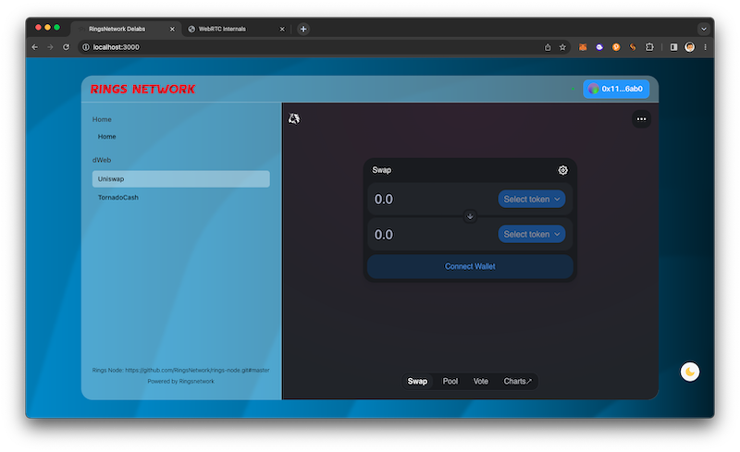Click the 0x11...6ab0 wallet address button

[616, 89]
